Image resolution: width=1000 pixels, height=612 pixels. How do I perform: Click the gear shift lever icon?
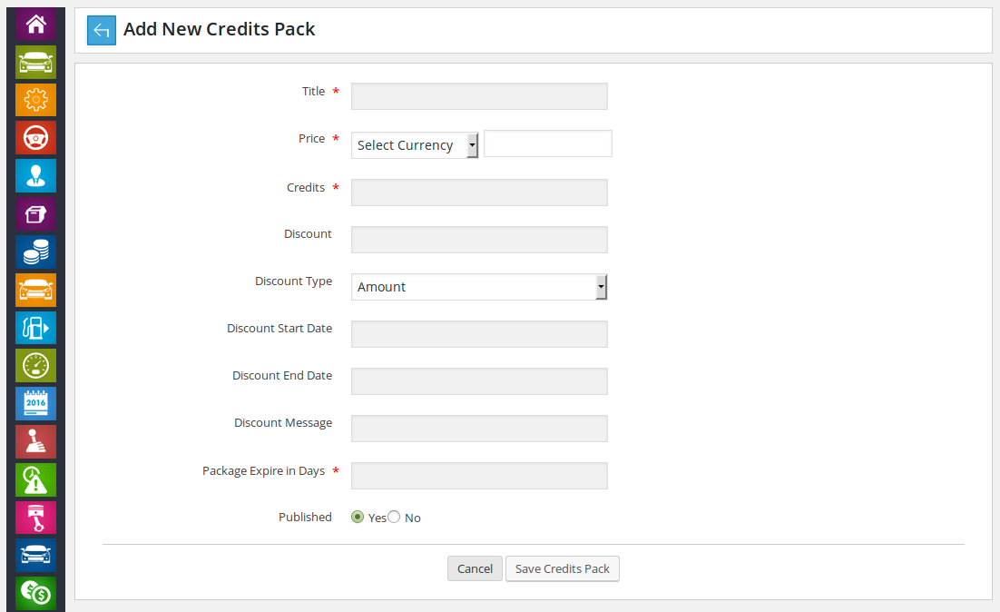[x=35, y=441]
